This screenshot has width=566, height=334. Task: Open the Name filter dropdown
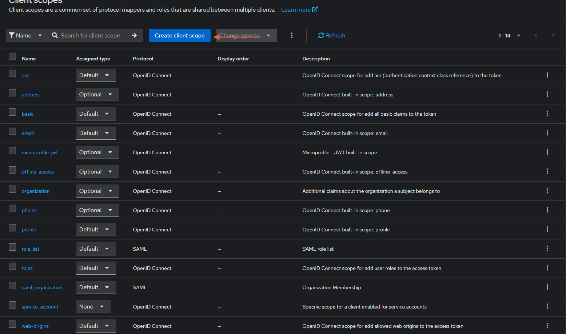click(27, 35)
